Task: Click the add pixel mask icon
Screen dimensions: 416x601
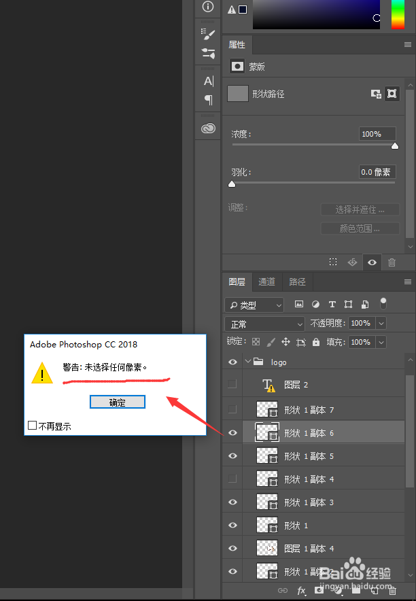Action: 376,94
